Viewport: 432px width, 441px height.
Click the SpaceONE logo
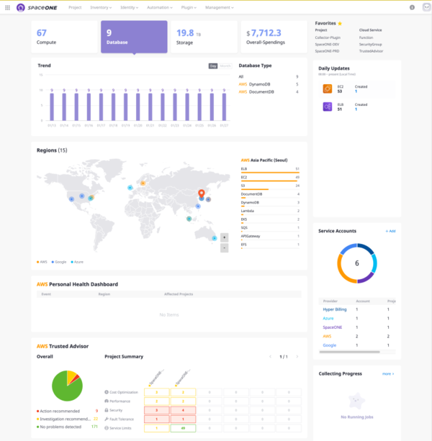37,8
